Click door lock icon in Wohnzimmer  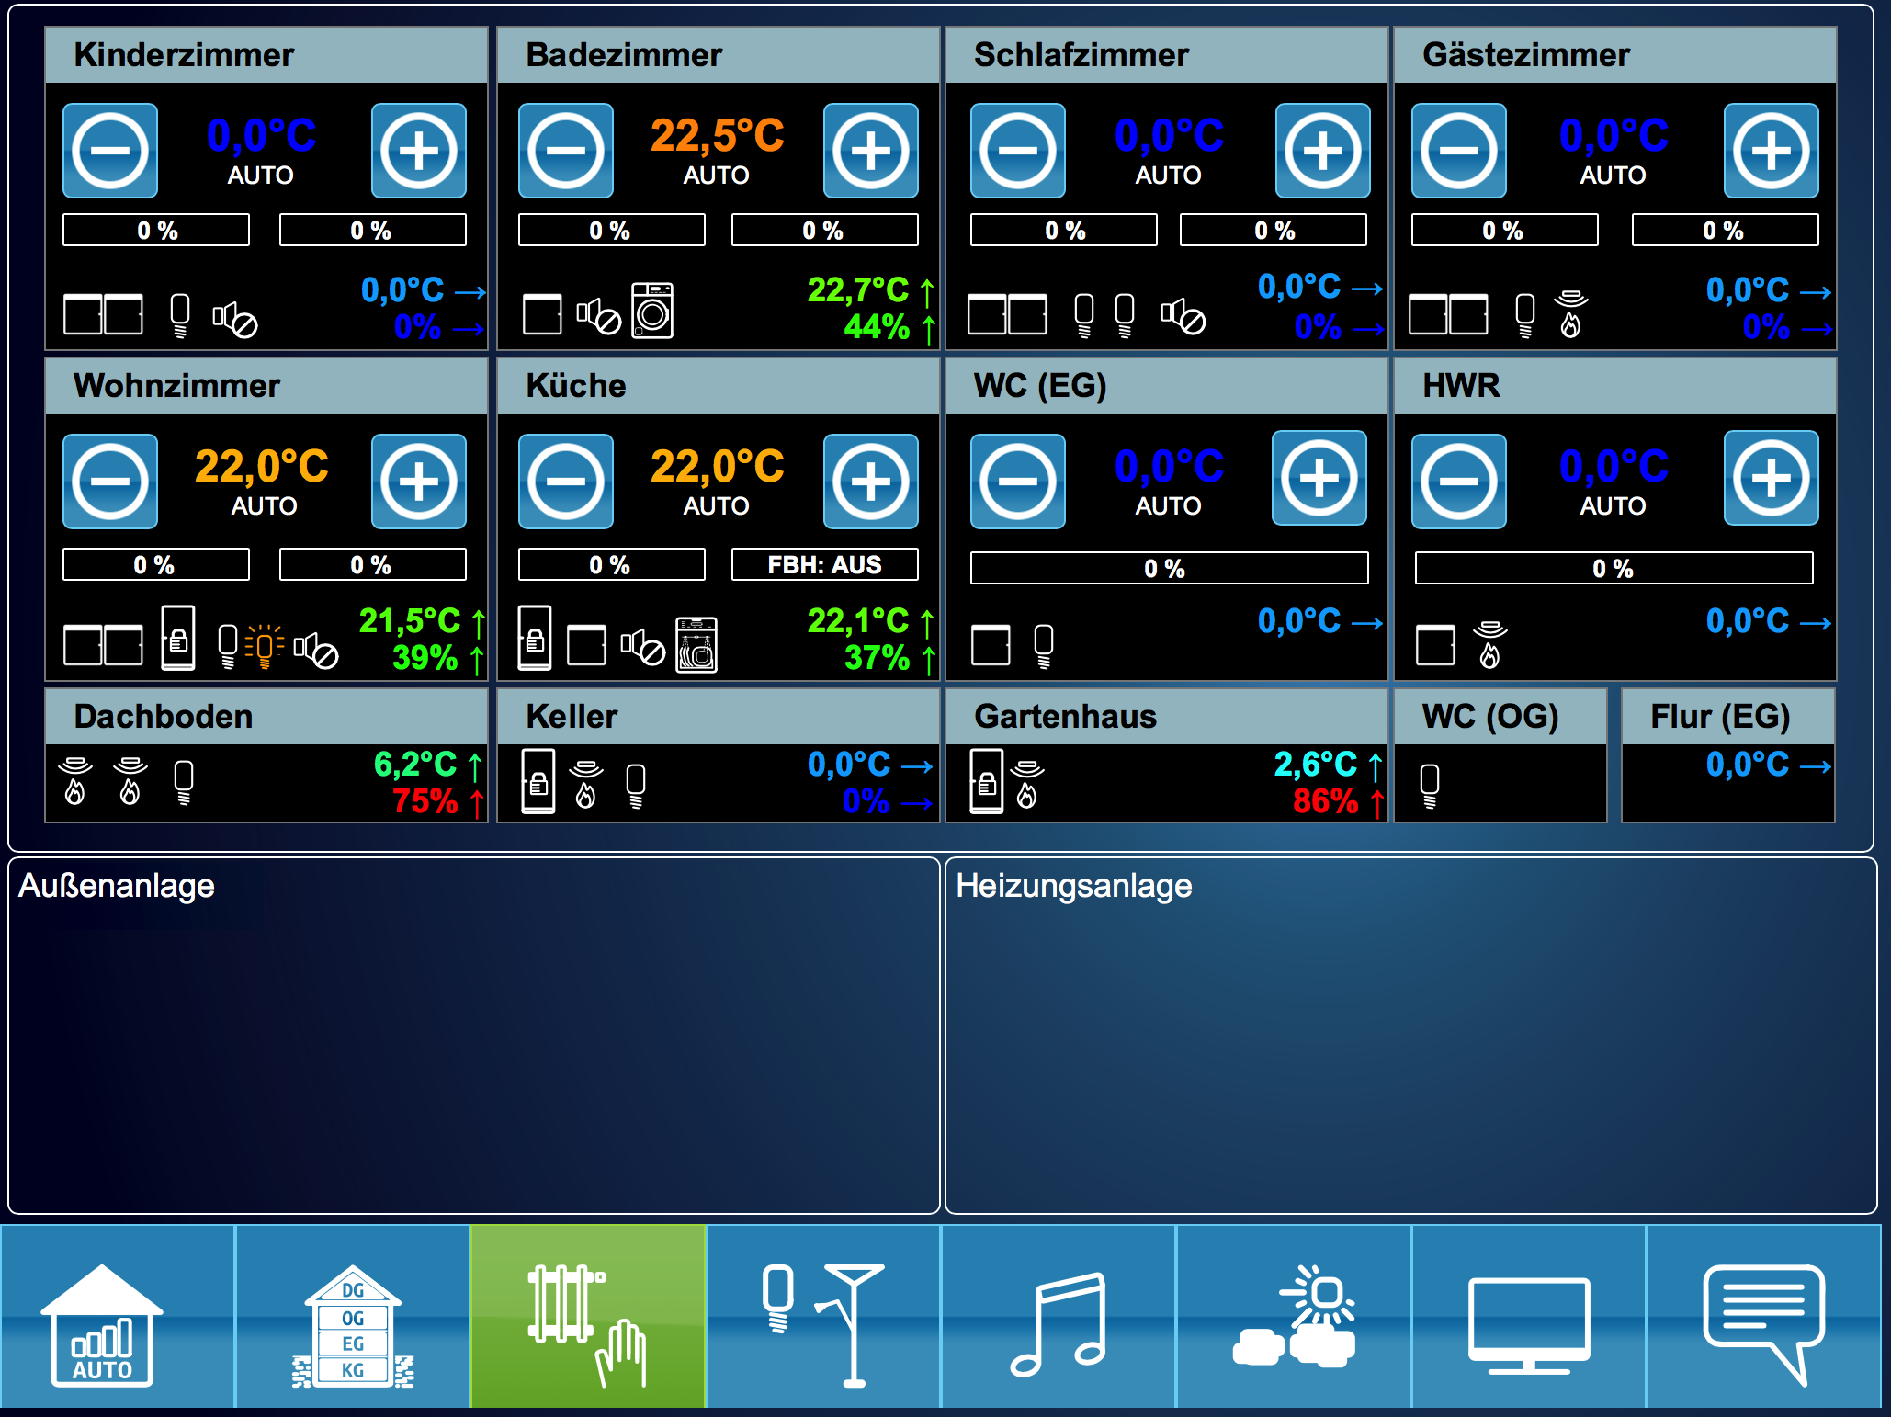pos(178,637)
